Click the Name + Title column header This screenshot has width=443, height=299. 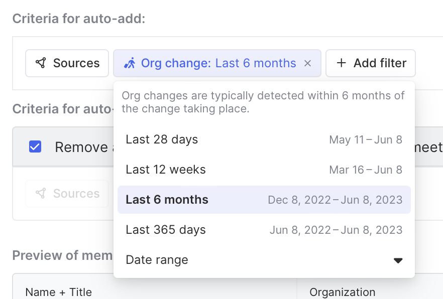(59, 292)
